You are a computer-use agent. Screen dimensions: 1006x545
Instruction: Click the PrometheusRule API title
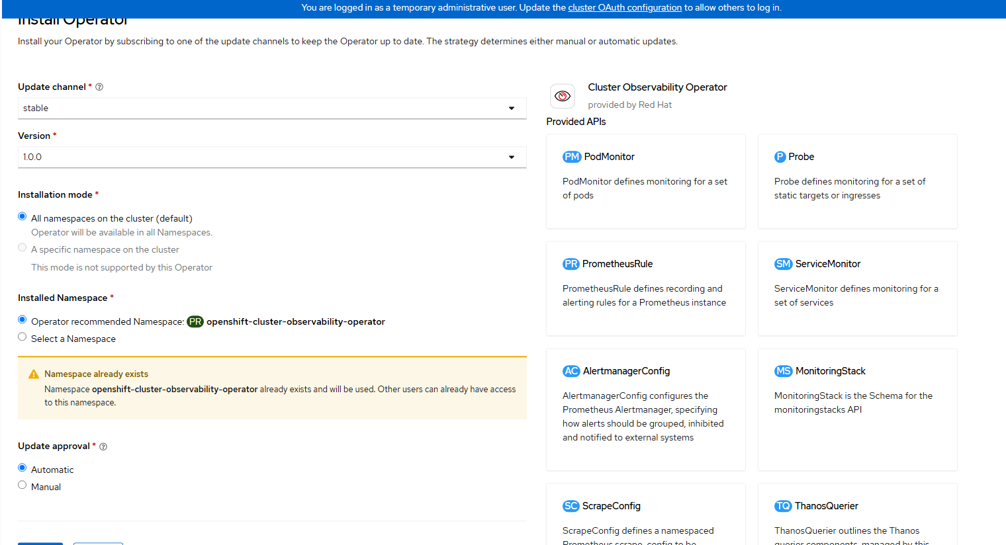pos(617,264)
